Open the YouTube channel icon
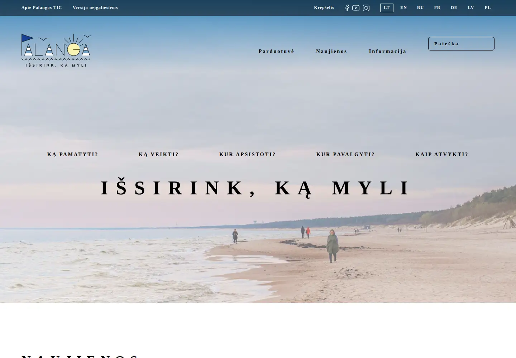516x358 pixels. coord(356,8)
